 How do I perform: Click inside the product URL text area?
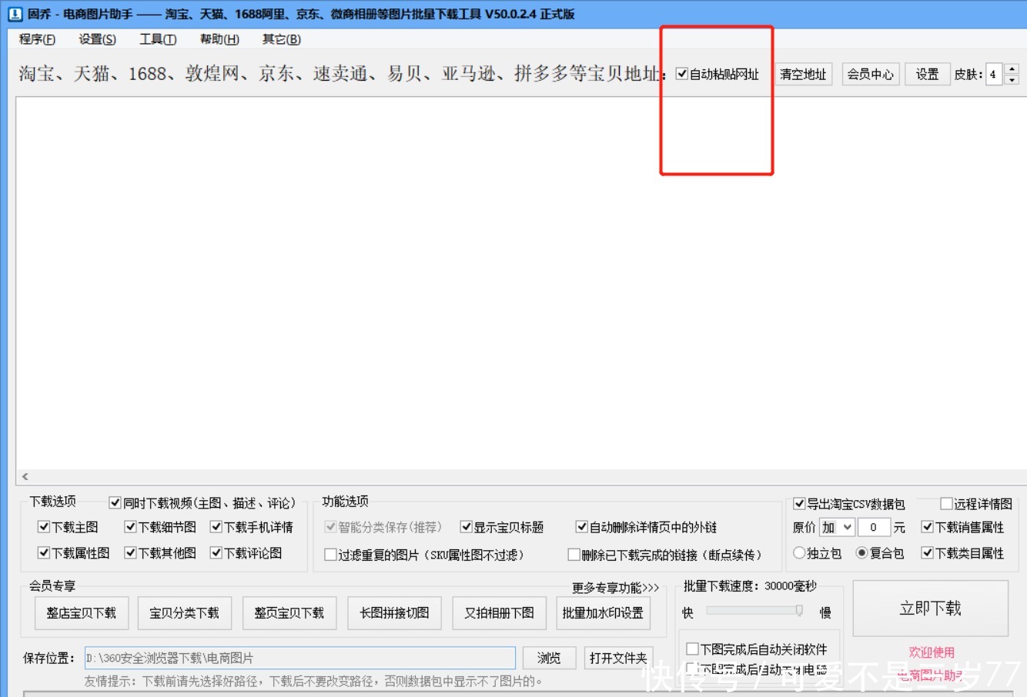(521, 282)
